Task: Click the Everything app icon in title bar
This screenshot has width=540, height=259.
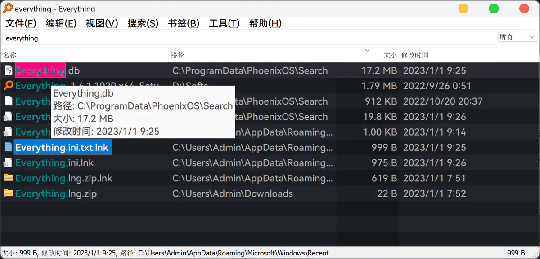Action: (x=8, y=9)
